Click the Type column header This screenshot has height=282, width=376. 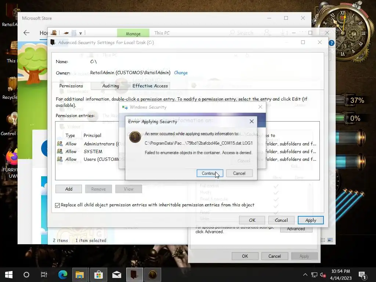click(x=70, y=135)
